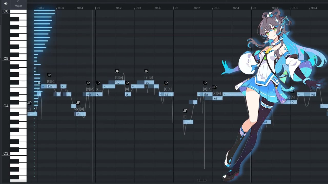This screenshot has height=184, width=328.
Task: Click ruler mark 91.2
Action: pos(119,8)
